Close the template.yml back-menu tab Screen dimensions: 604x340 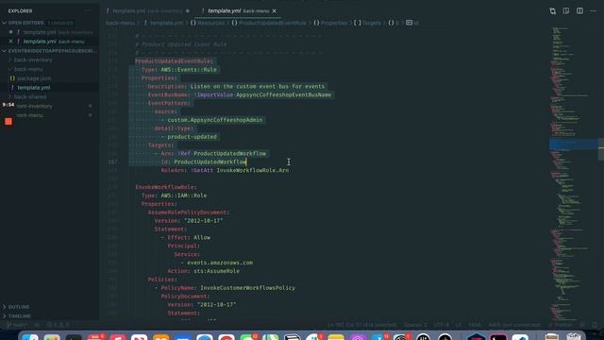coord(275,10)
